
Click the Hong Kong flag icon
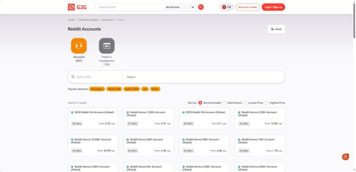coord(224,7)
